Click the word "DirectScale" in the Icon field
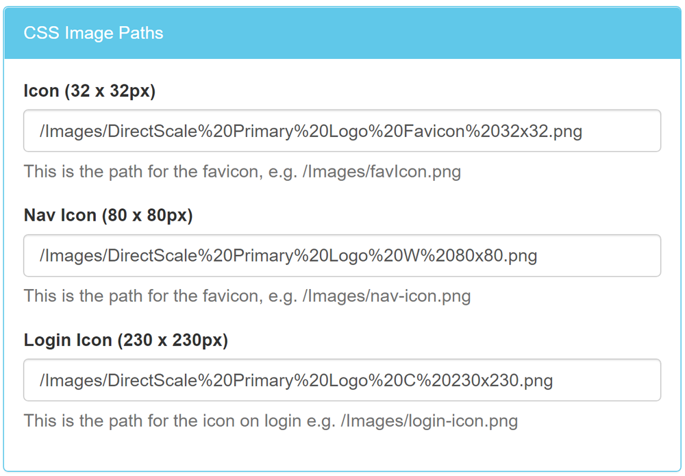This screenshot has width=685, height=476. tap(152, 131)
